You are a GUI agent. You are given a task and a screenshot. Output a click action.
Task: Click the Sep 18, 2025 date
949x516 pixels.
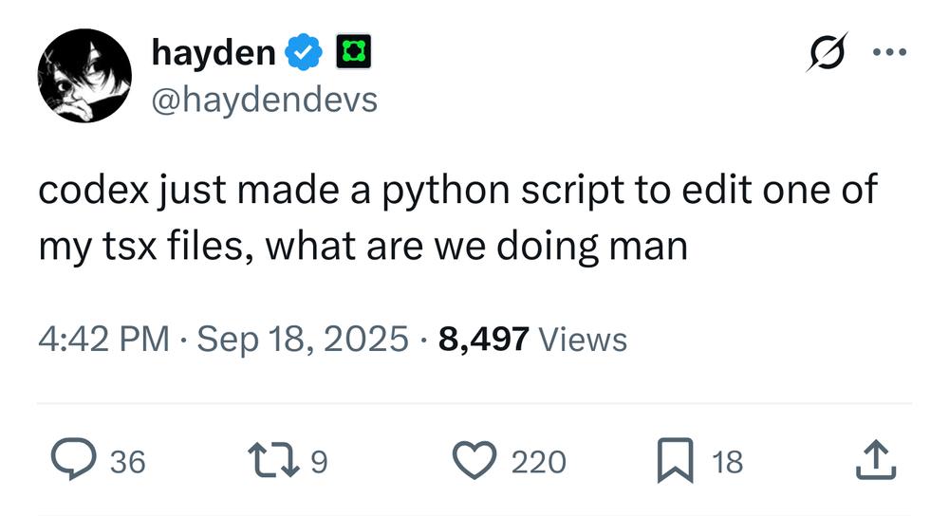pyautogui.click(x=302, y=339)
